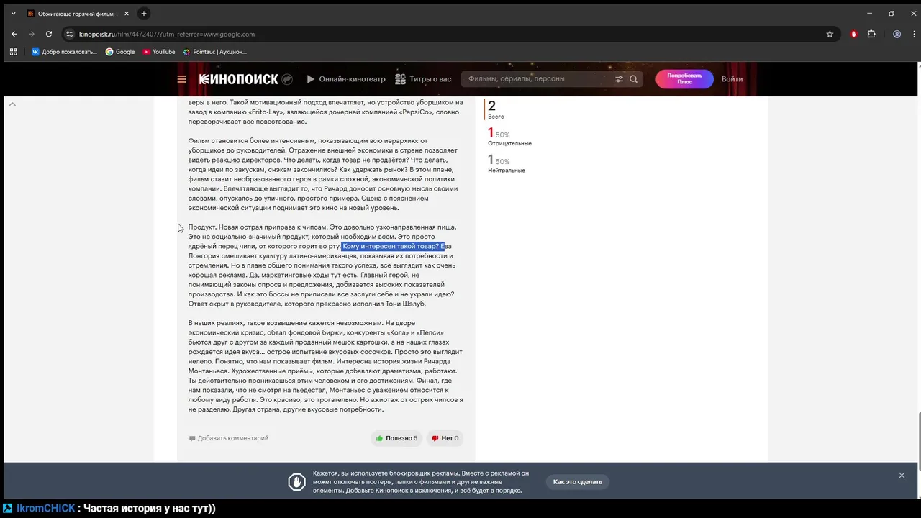Image resolution: width=921 pixels, height=518 pixels.
Task: Expand the tab search dropdown
Action: pyautogui.click(x=13, y=14)
